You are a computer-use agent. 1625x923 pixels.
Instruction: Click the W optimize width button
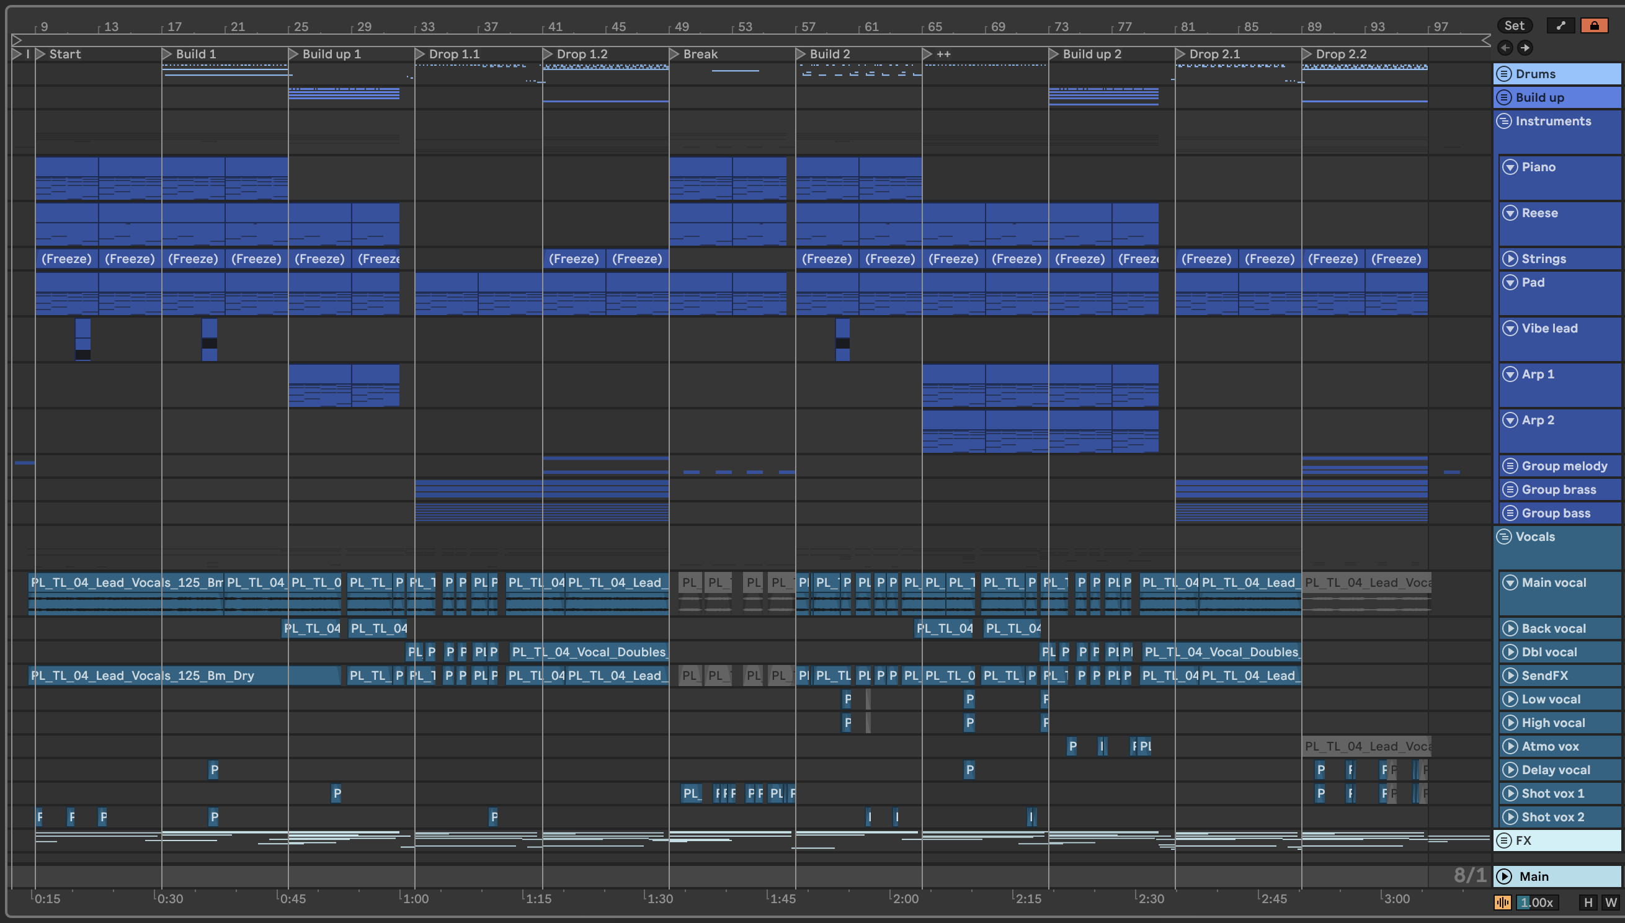pyautogui.click(x=1610, y=902)
